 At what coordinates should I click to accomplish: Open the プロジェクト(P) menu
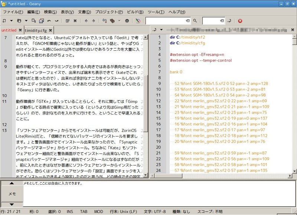click(x=109, y=12)
